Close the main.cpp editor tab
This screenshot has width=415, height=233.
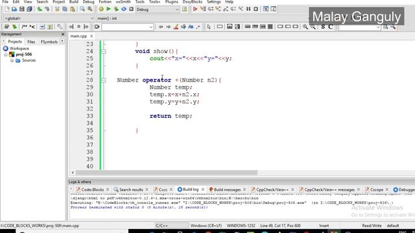pos(91,36)
